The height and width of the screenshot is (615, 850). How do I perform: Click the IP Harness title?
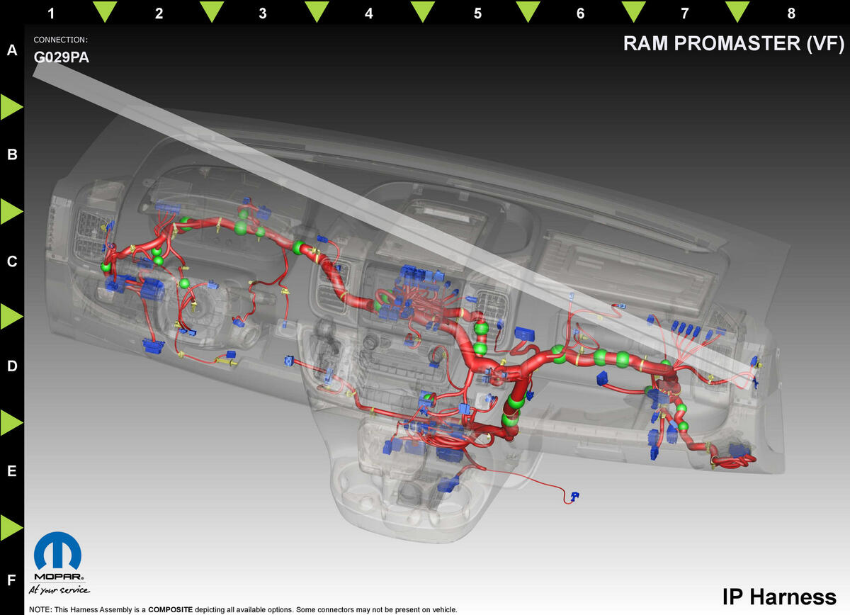pos(779,596)
